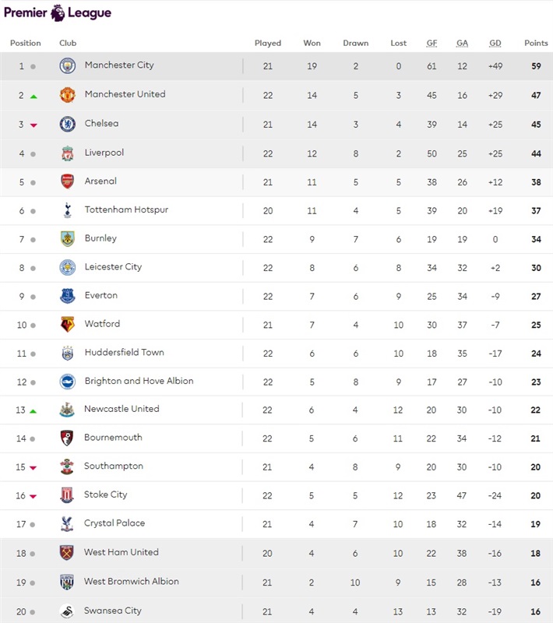Image resolution: width=553 pixels, height=623 pixels.
Task: Open the Brighton and Hove Albion link
Action: (x=139, y=381)
